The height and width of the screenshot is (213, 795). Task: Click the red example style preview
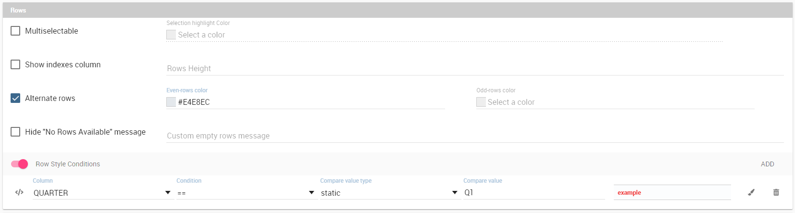pyautogui.click(x=672, y=192)
